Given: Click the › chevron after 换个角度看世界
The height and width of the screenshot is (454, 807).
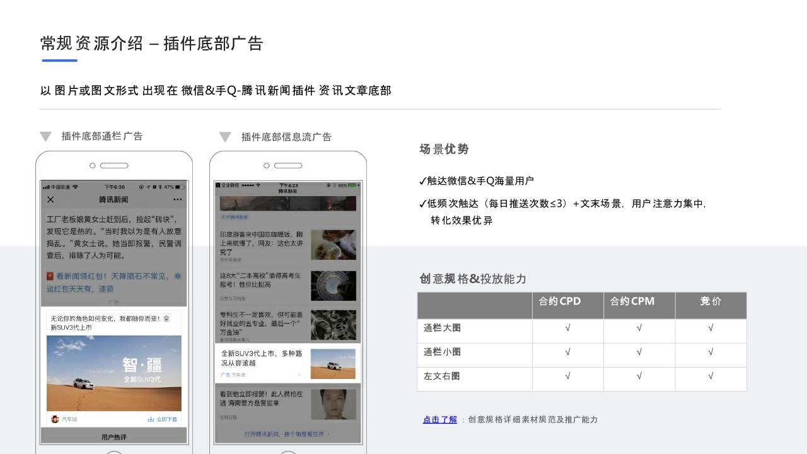Looking at the screenshot, I should click(330, 434).
